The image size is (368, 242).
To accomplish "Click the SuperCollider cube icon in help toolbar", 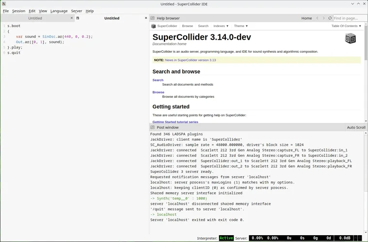I will tap(154, 26).
